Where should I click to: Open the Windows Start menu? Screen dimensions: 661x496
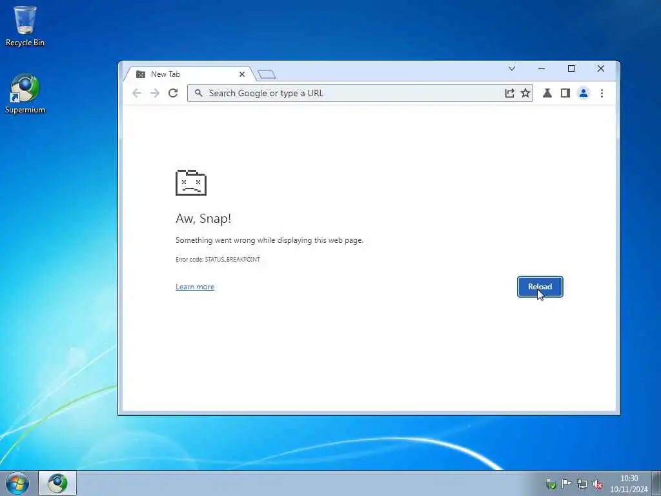[x=17, y=483]
